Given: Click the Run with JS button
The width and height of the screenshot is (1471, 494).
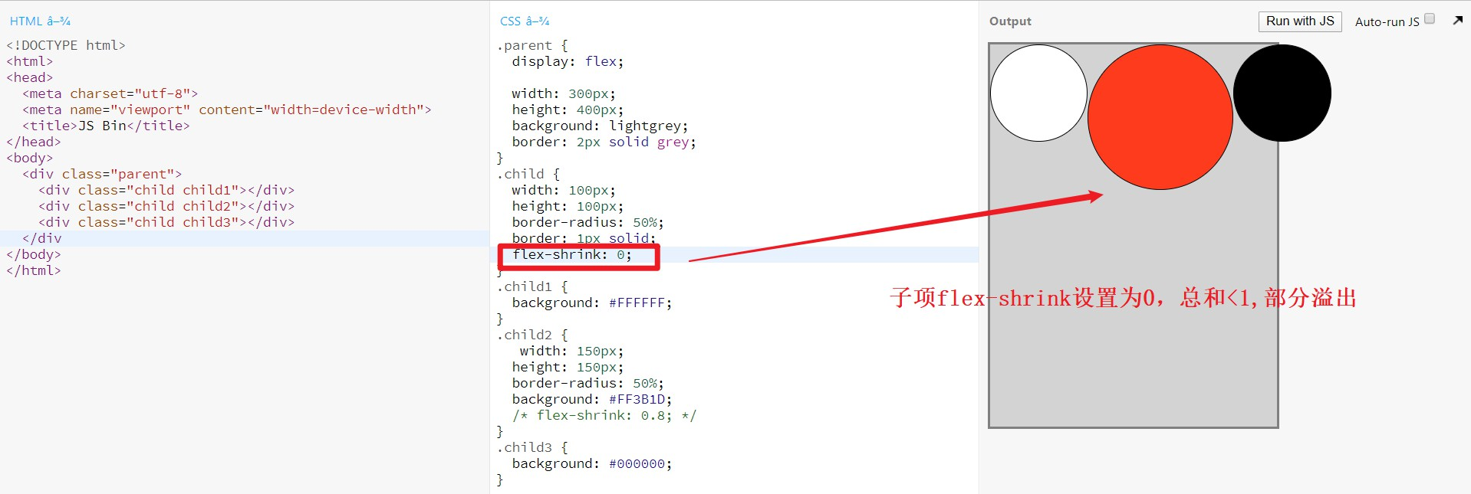Looking at the screenshot, I should click(x=1300, y=21).
